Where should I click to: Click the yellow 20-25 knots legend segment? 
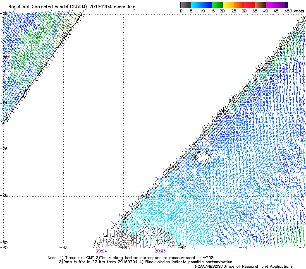tap(228, 5)
